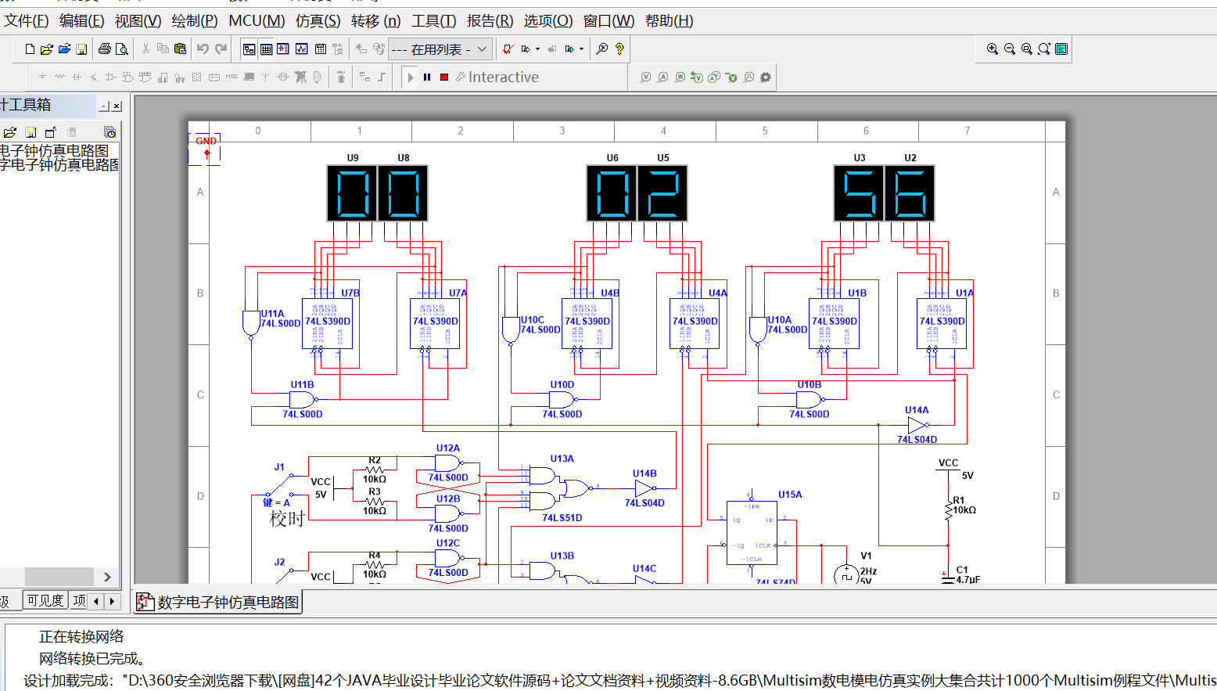The height and width of the screenshot is (691, 1217).
Task: Close the design toolbox panel
Action: pyautogui.click(x=117, y=106)
